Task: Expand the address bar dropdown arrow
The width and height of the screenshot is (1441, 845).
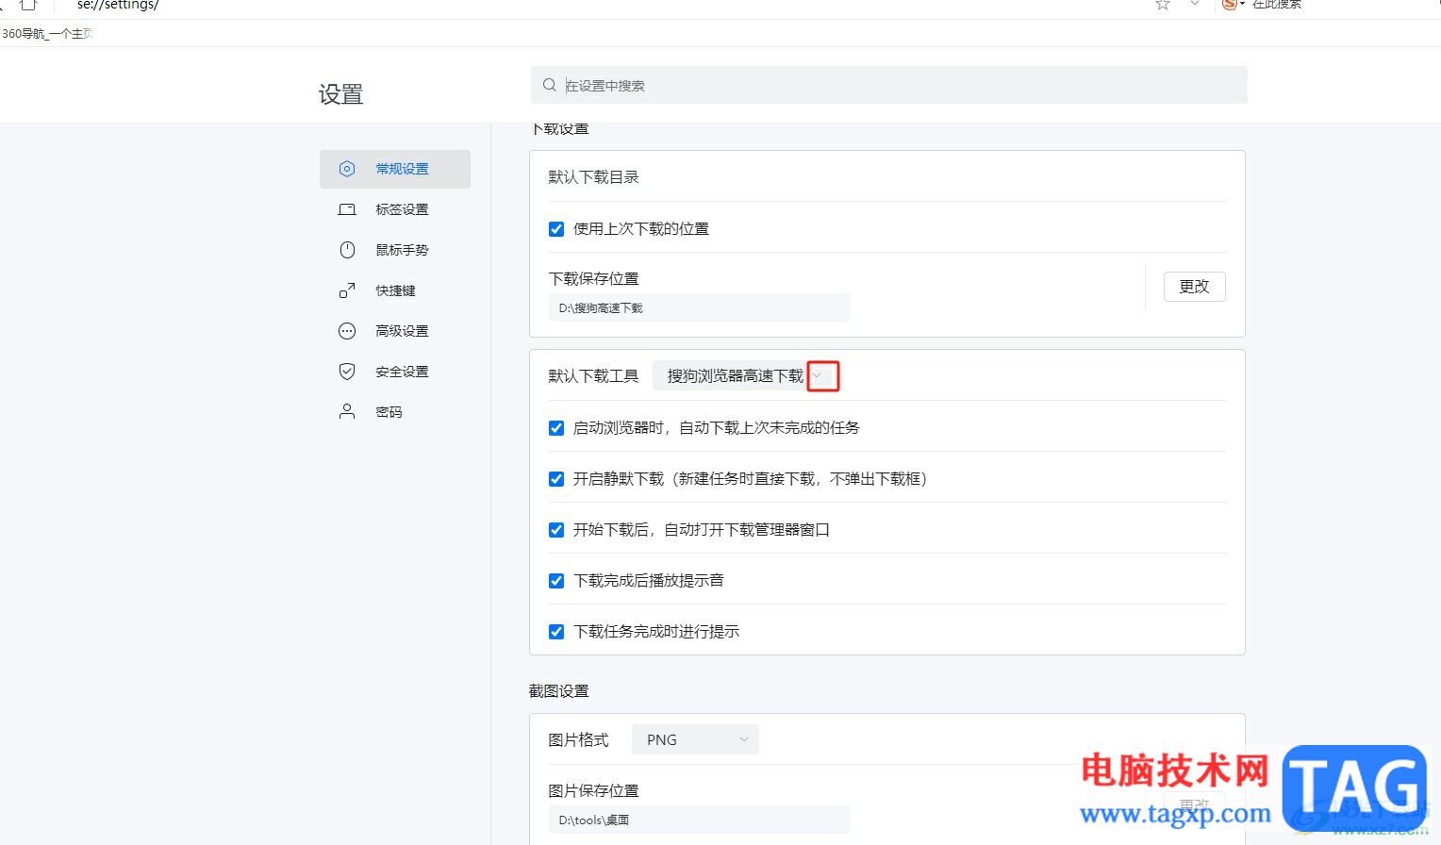Action: 1195,5
